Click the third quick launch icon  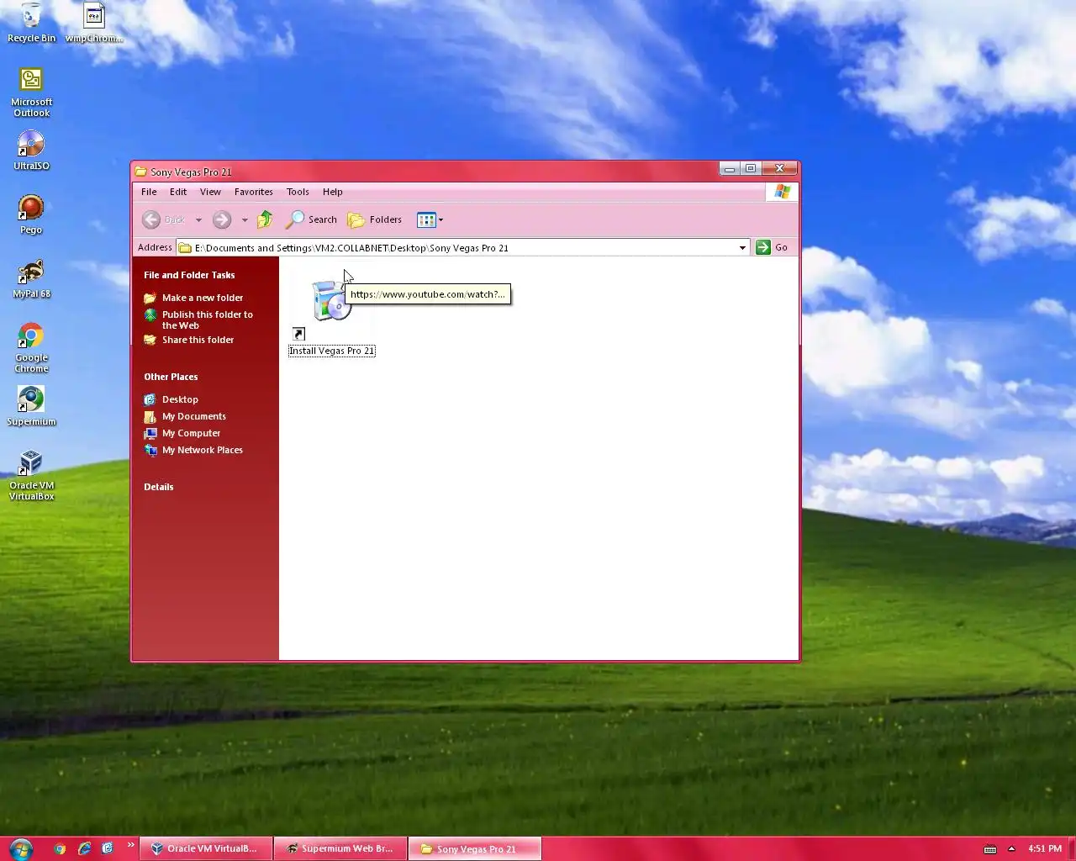click(x=108, y=848)
